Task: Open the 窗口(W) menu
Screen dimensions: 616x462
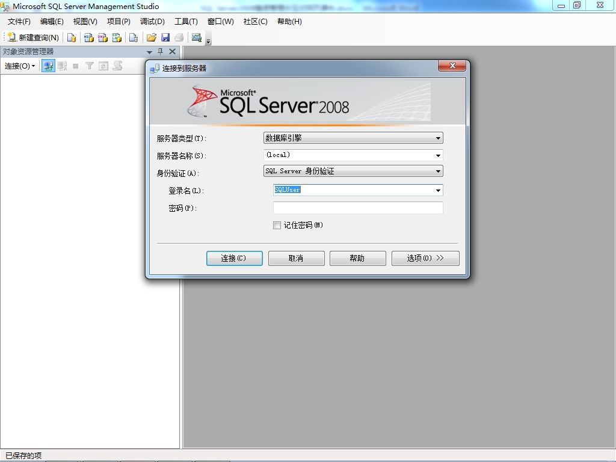Action: coord(221,22)
